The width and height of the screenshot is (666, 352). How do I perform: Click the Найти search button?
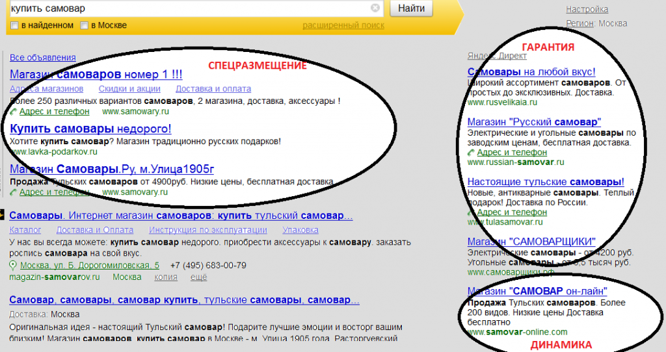coord(411,8)
